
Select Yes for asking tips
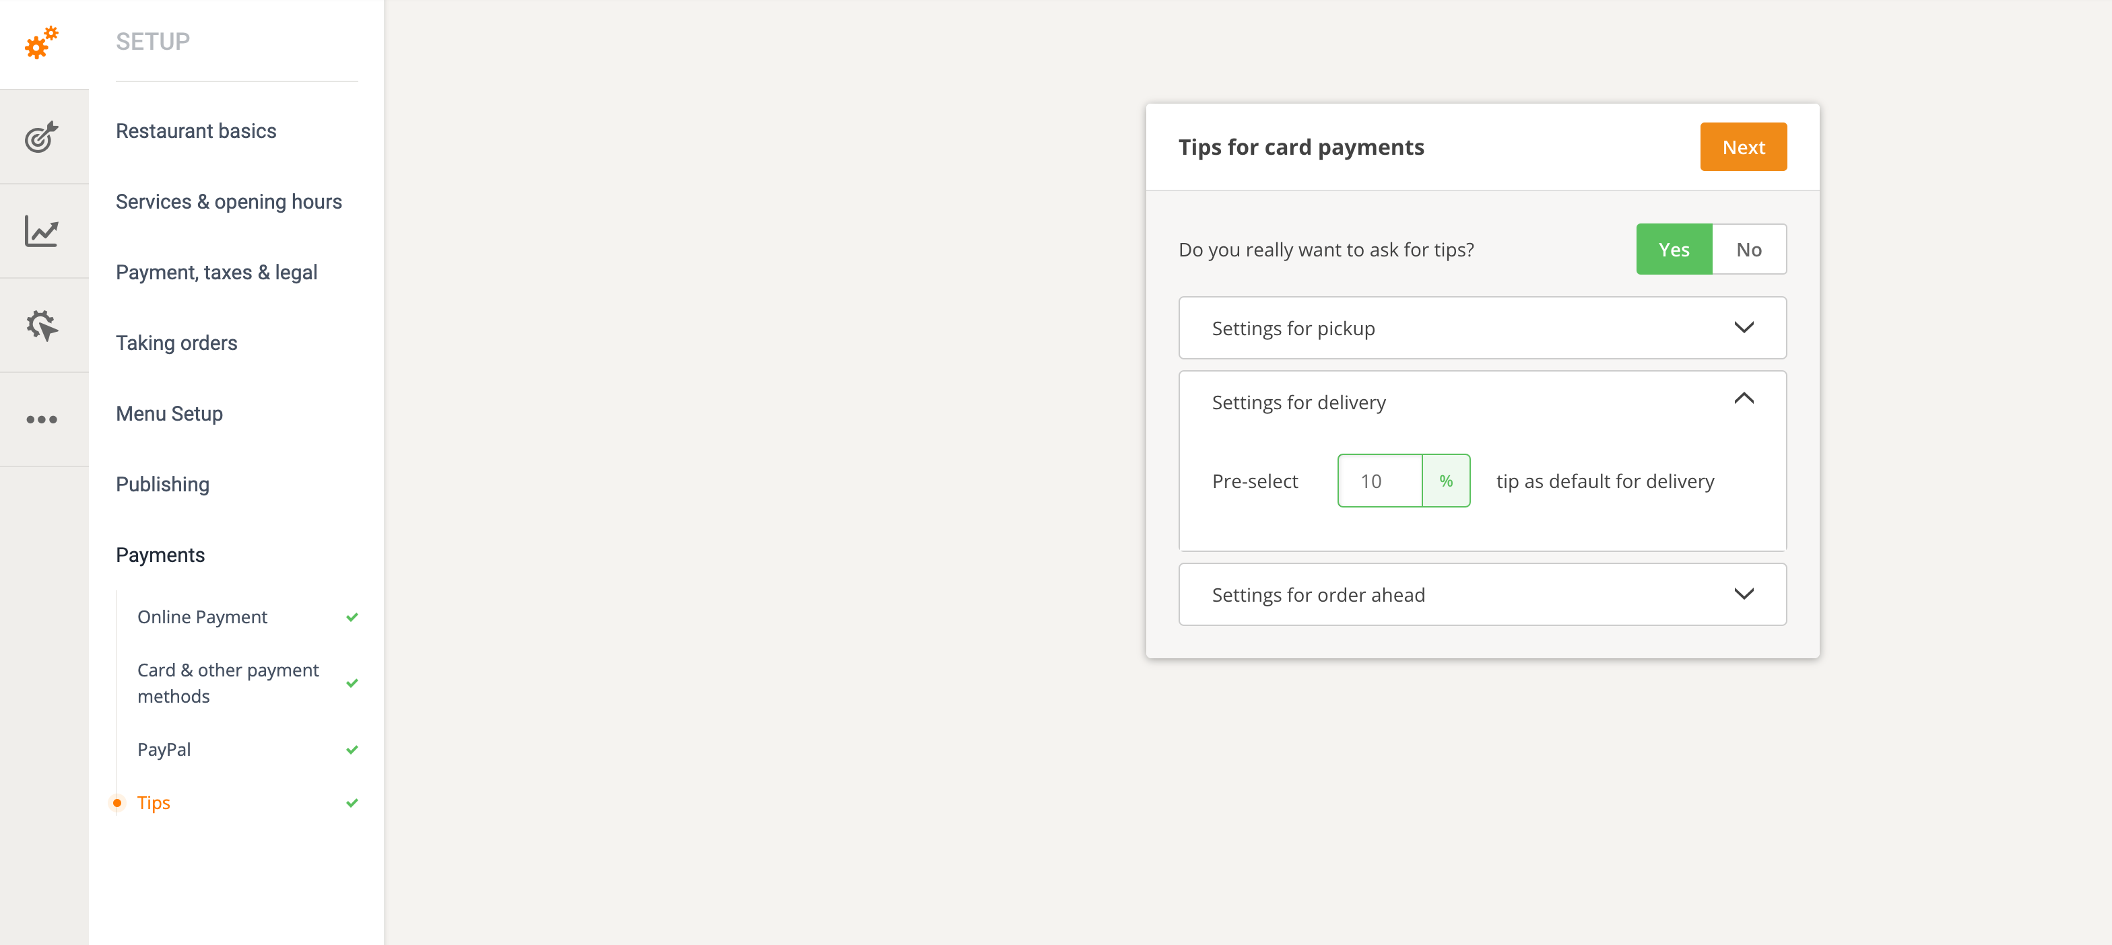(1674, 249)
